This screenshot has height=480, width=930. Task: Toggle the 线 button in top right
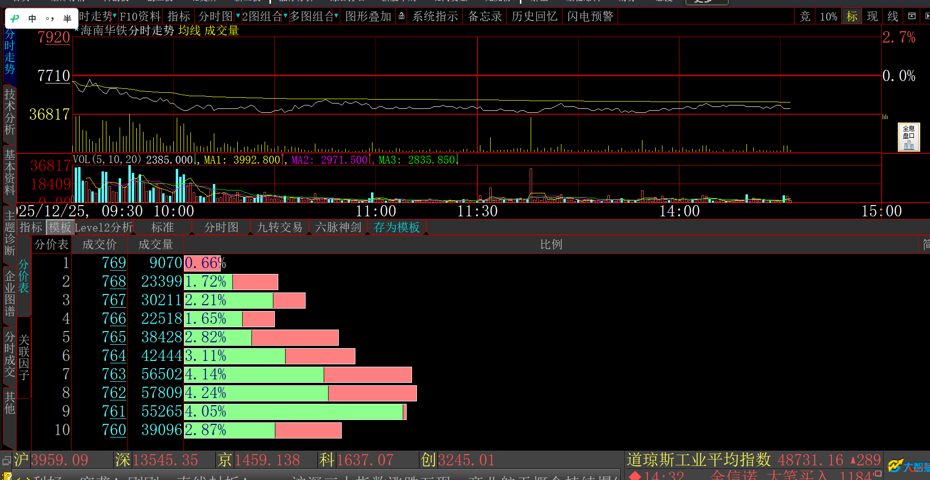[893, 17]
